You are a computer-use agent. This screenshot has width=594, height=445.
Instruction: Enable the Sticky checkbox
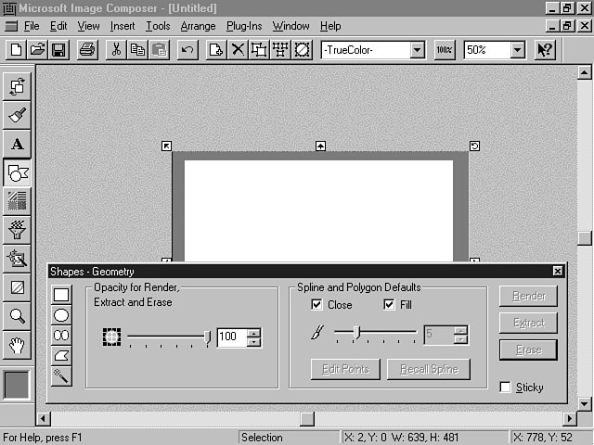pyautogui.click(x=506, y=388)
